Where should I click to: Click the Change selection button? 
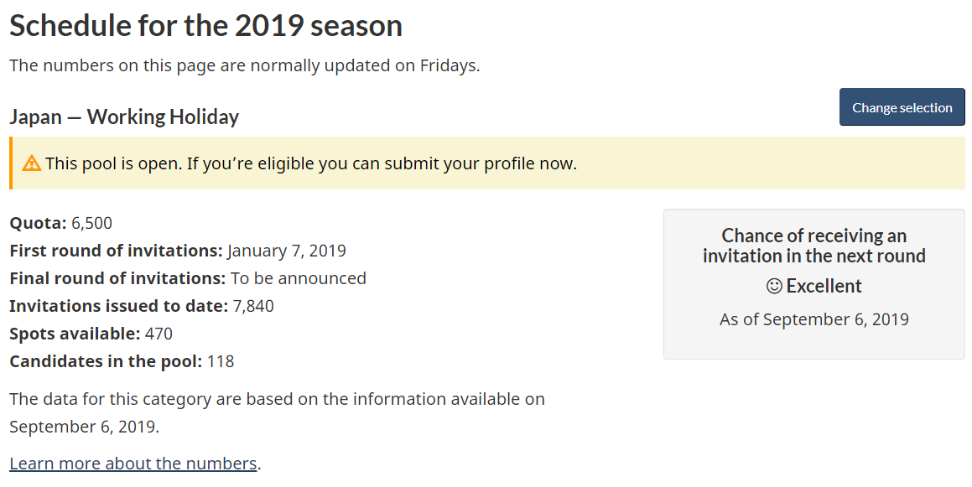(902, 107)
